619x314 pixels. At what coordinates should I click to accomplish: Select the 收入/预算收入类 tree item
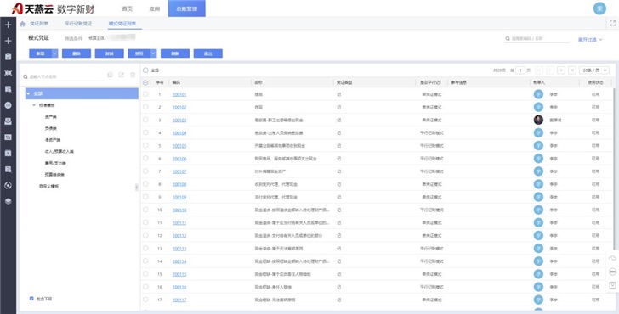click(x=60, y=151)
